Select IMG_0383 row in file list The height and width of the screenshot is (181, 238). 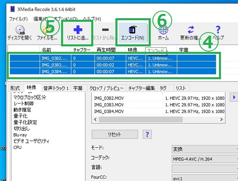click(113, 65)
